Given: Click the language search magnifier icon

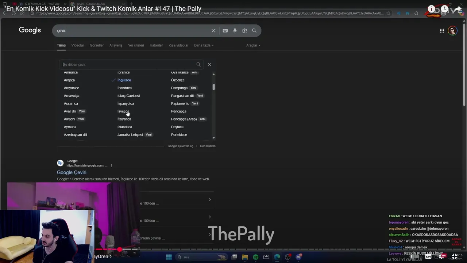Looking at the screenshot, I should click(198, 64).
